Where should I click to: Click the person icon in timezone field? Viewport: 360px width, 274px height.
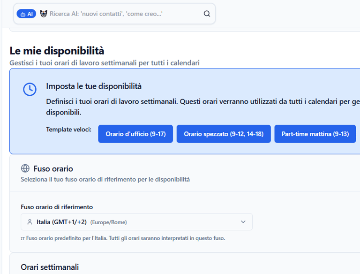30,222
